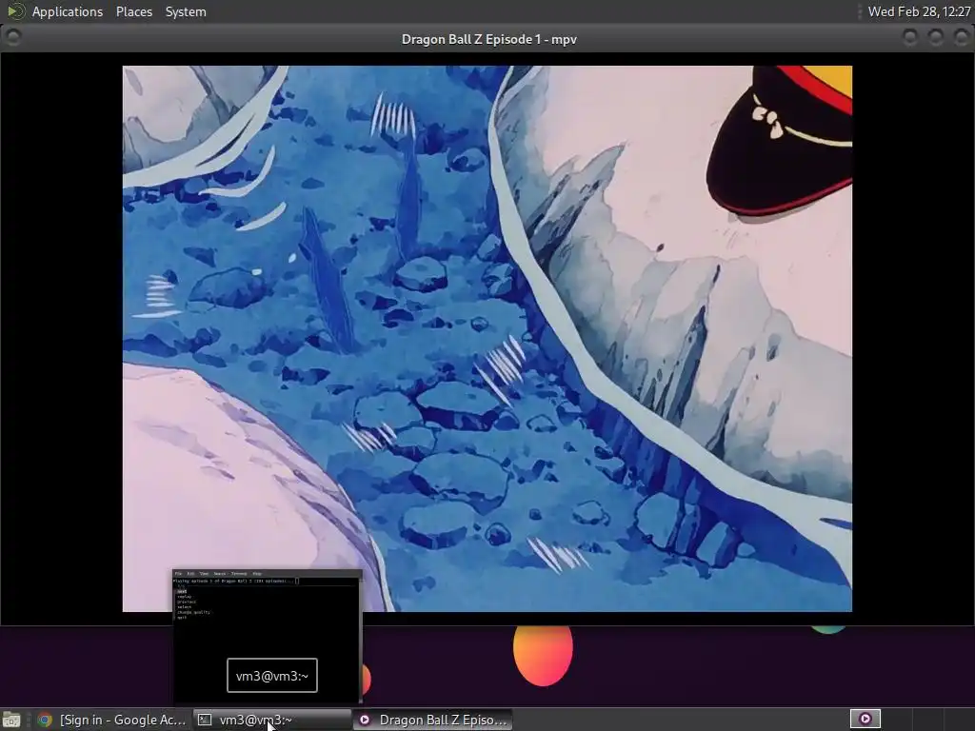Screen dimensions: 975x731
Task: Close the mpv window
Action: 961,38
